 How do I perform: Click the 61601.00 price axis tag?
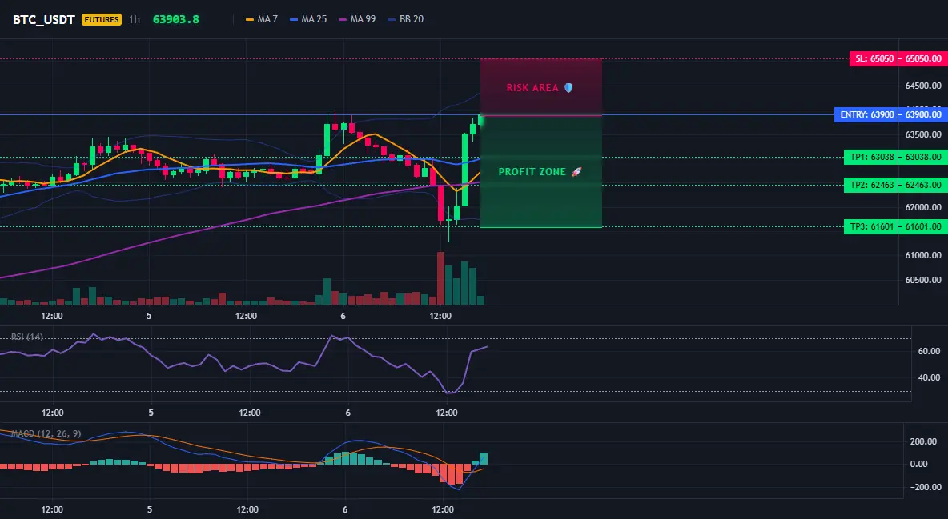(x=923, y=226)
